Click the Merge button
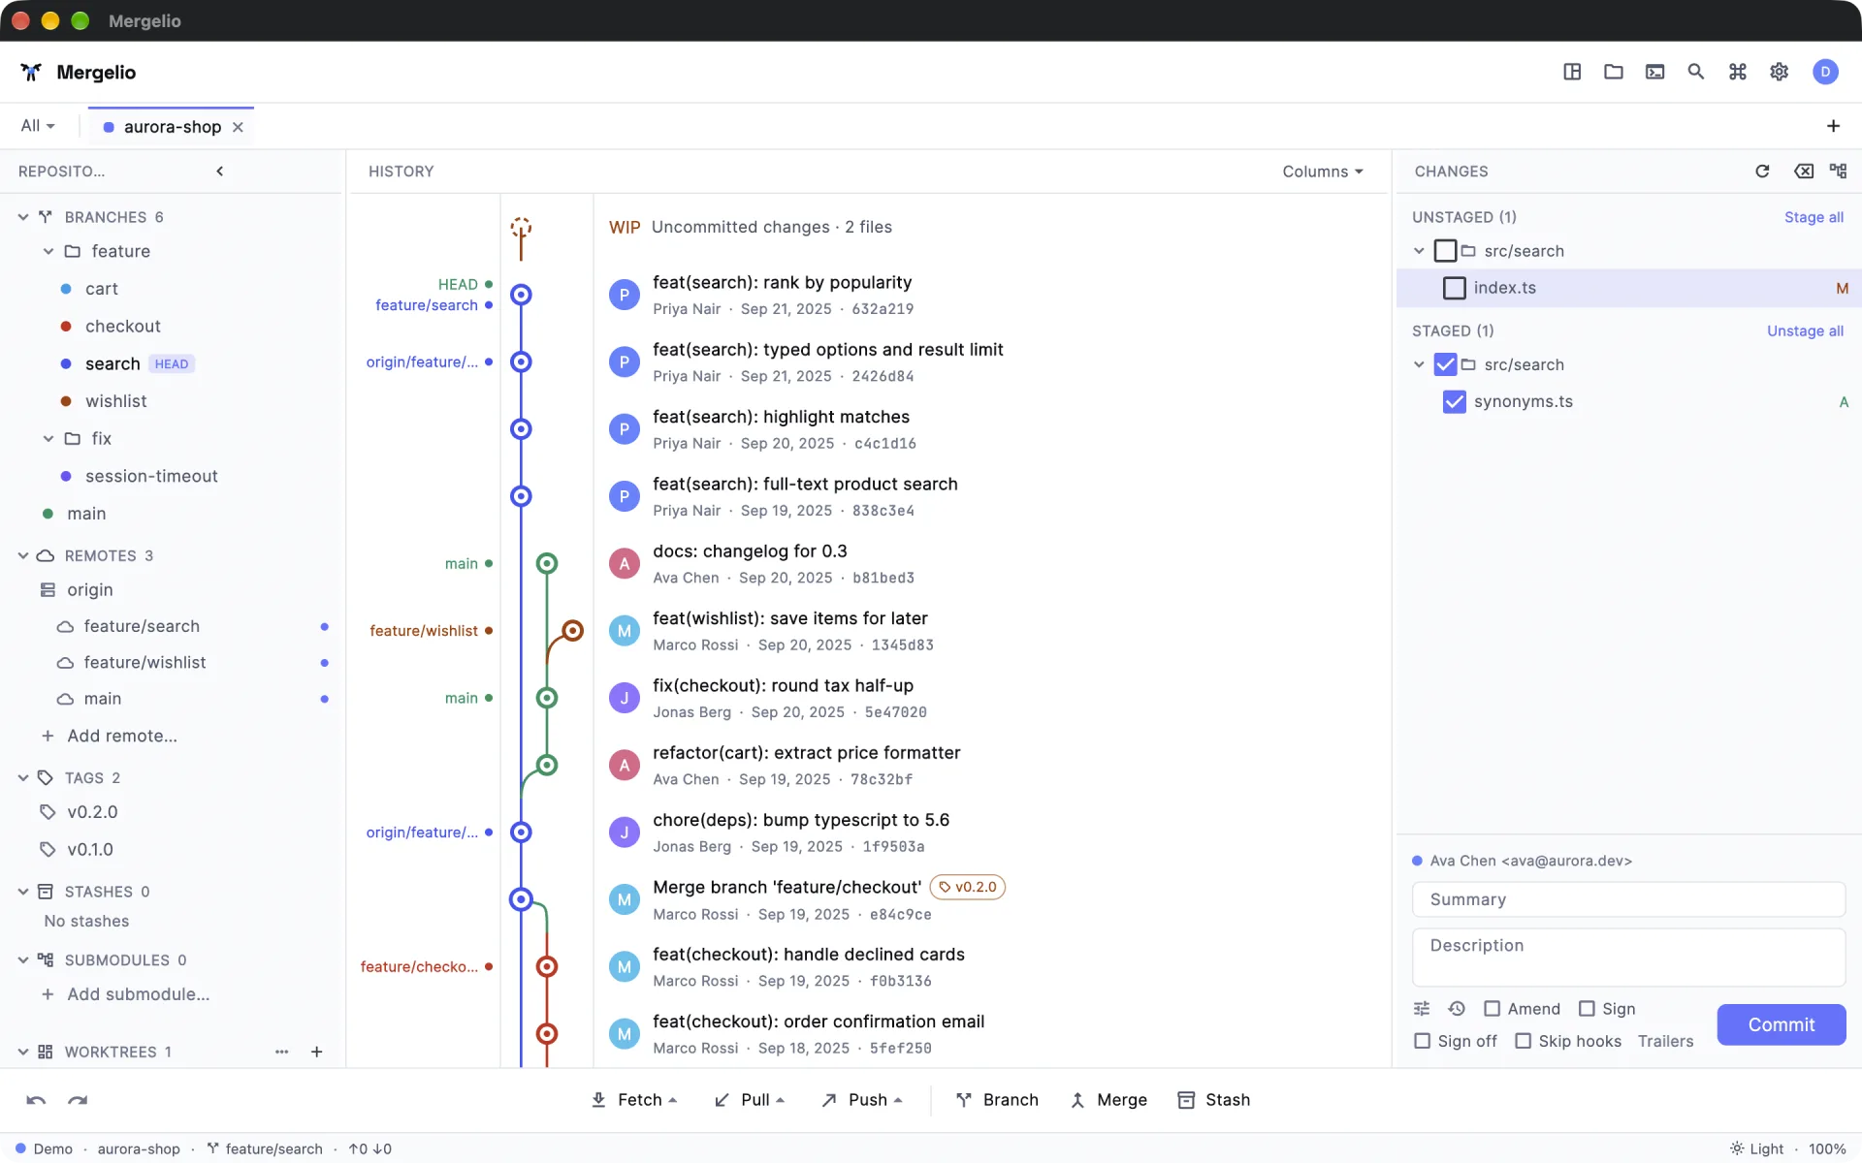The height and width of the screenshot is (1163, 1862). [1108, 1100]
